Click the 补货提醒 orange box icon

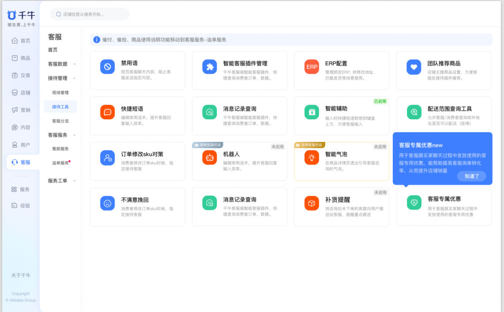(x=312, y=203)
